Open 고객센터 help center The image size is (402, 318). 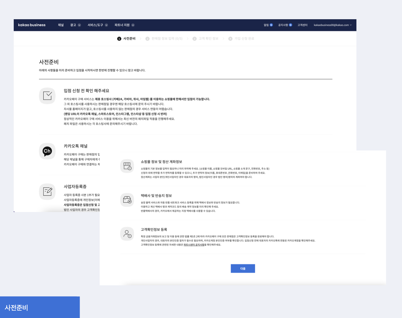[302, 25]
